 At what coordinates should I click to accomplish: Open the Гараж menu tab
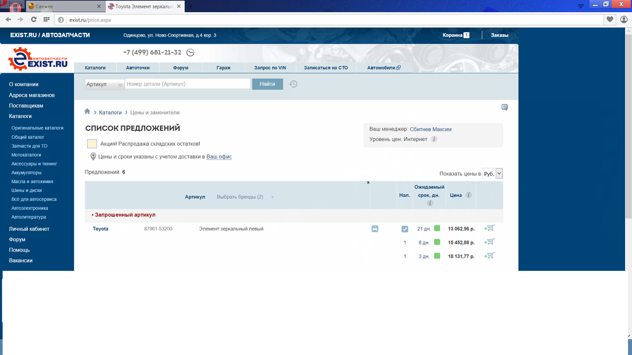(222, 68)
